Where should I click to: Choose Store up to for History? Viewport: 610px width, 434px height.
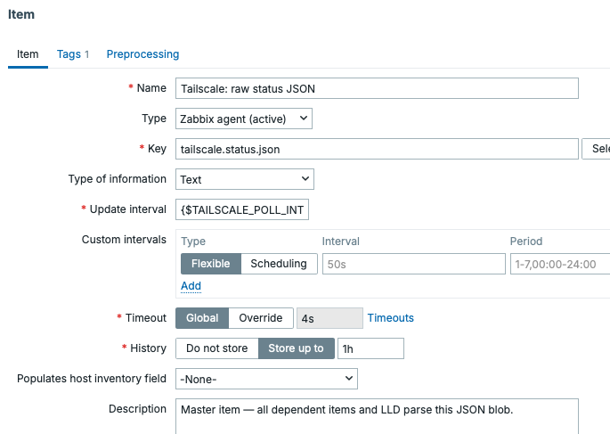coord(296,348)
